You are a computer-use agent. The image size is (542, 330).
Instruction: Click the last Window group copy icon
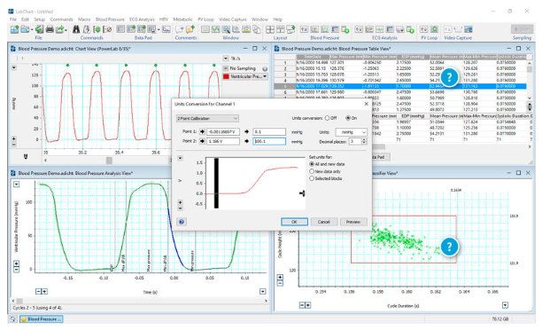257,29
